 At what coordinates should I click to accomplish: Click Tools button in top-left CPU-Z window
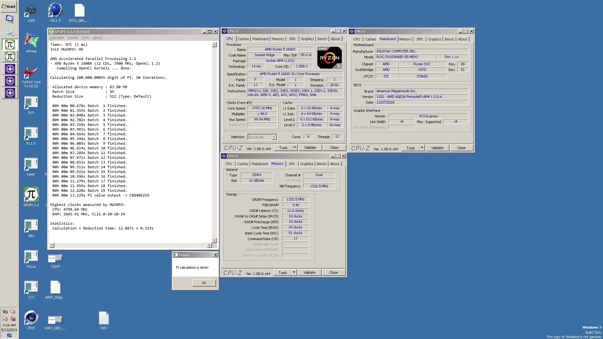283,148
